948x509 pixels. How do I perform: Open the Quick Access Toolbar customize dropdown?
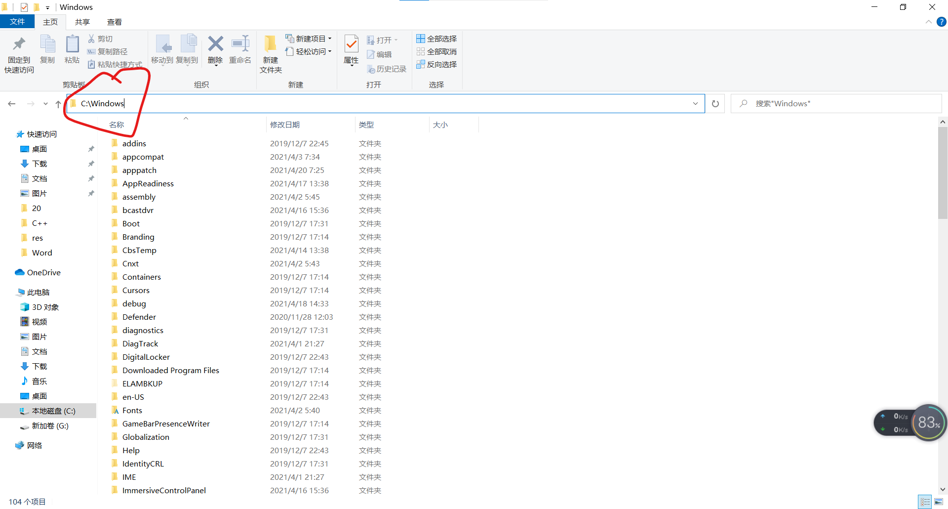47,7
